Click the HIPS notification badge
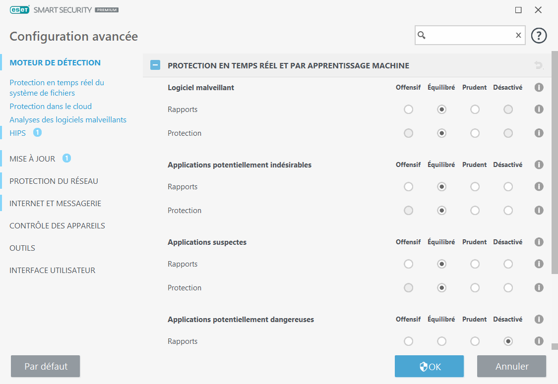 coord(37,133)
